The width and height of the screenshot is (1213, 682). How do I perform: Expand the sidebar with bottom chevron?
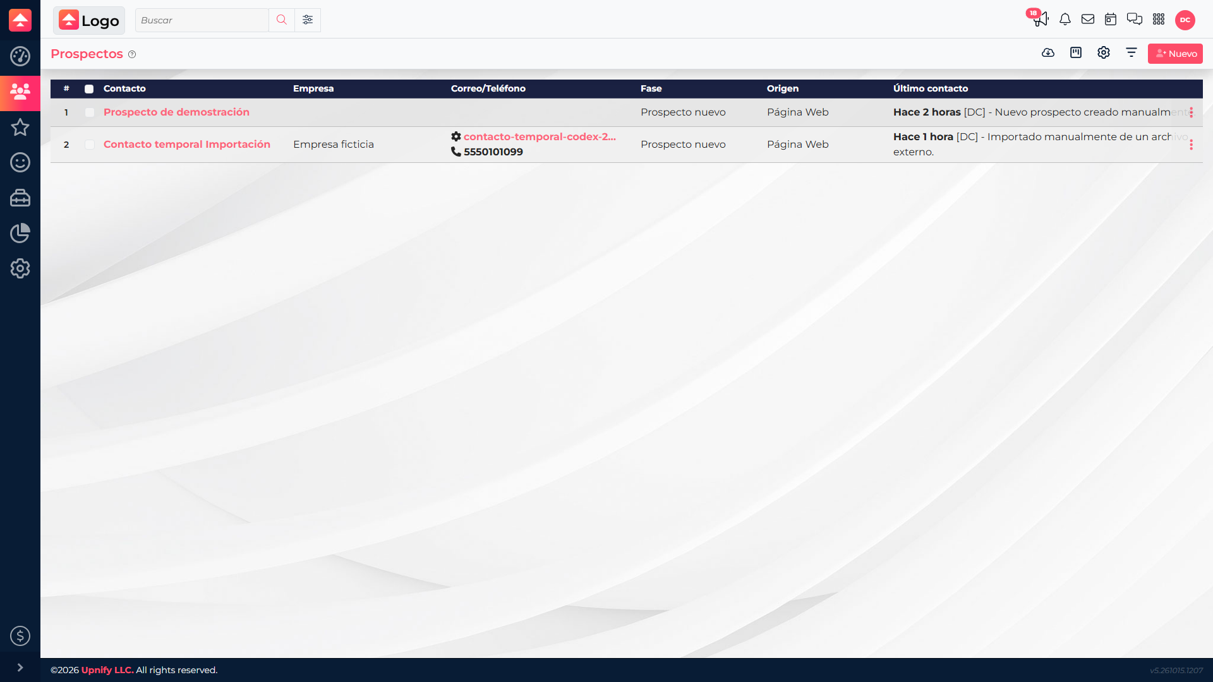click(20, 667)
